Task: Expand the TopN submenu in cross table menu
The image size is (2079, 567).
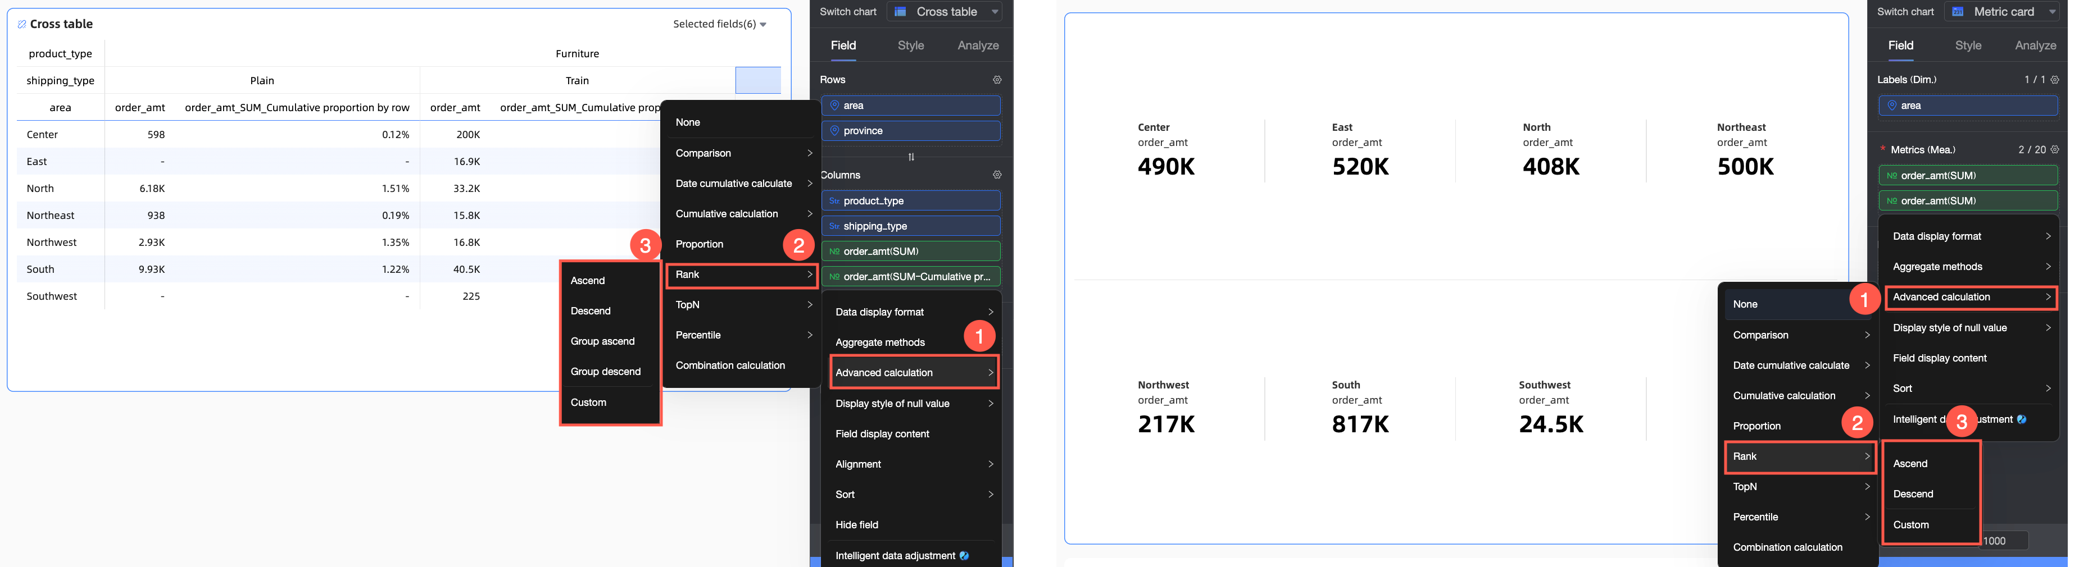Action: [x=742, y=305]
